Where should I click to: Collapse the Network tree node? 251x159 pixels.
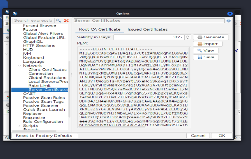point(19,66)
